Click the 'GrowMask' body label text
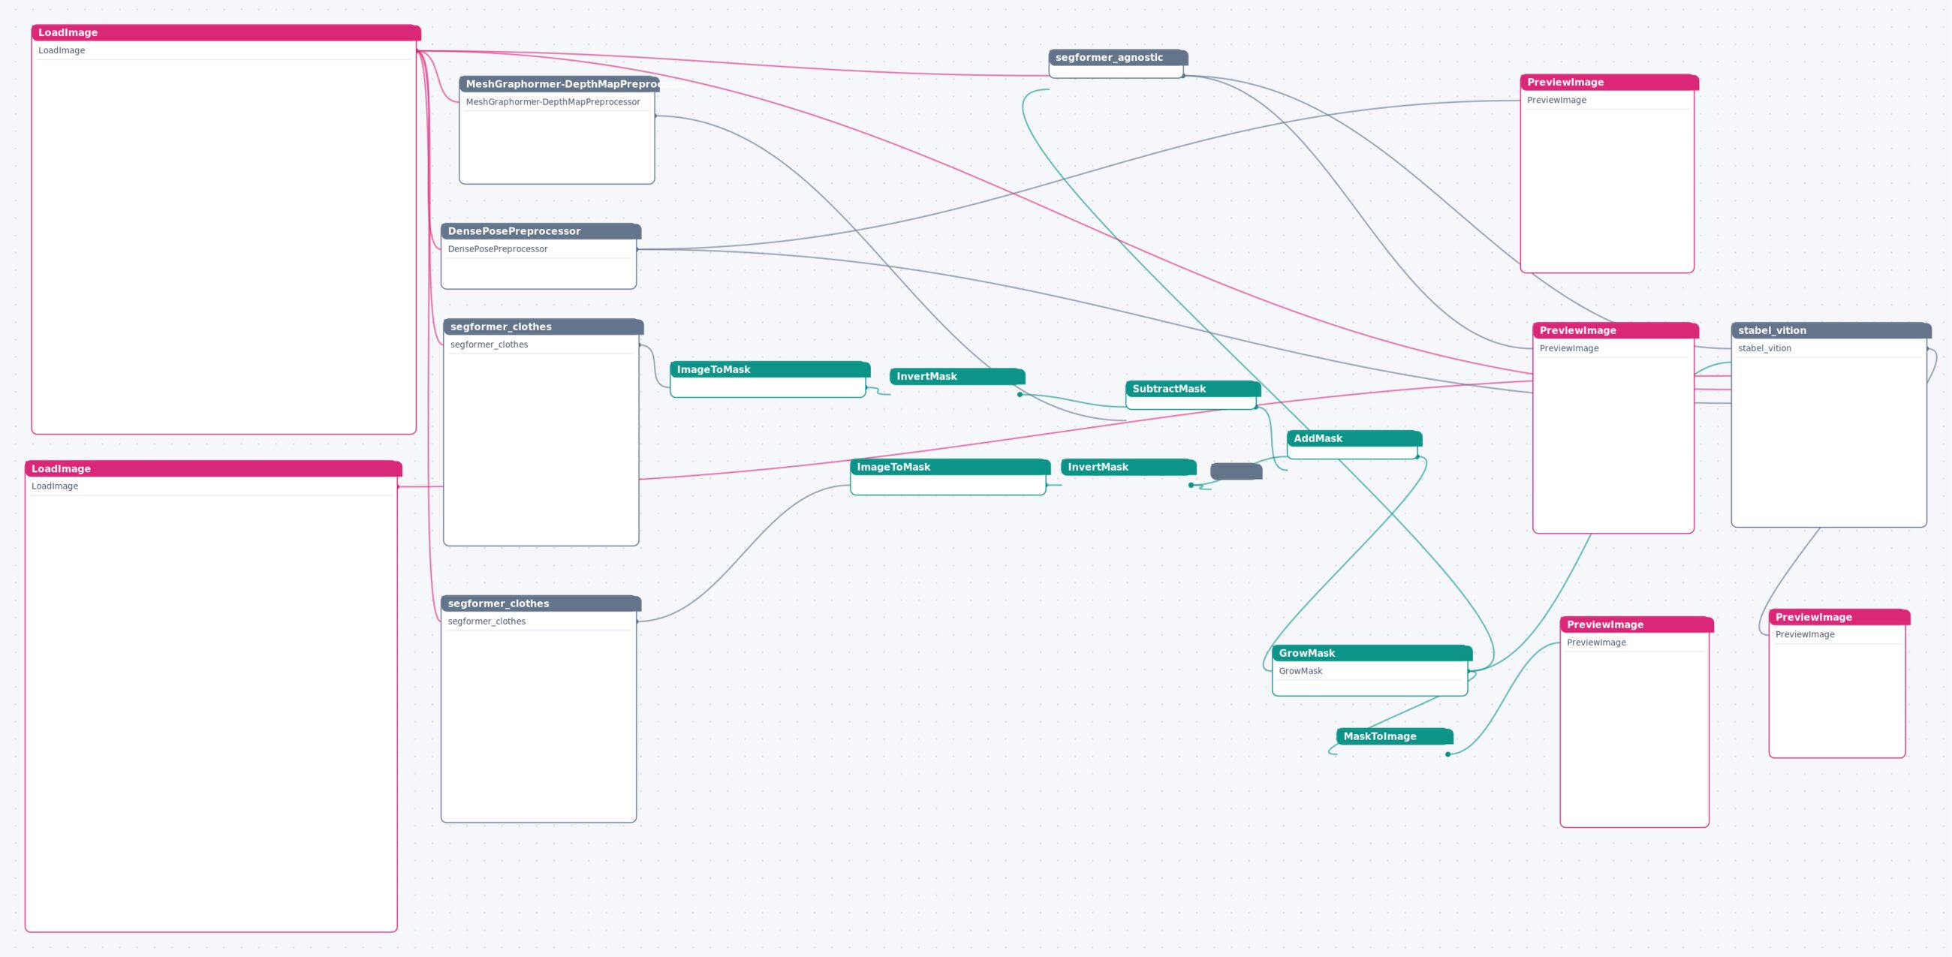1952x957 pixels. 1300,670
